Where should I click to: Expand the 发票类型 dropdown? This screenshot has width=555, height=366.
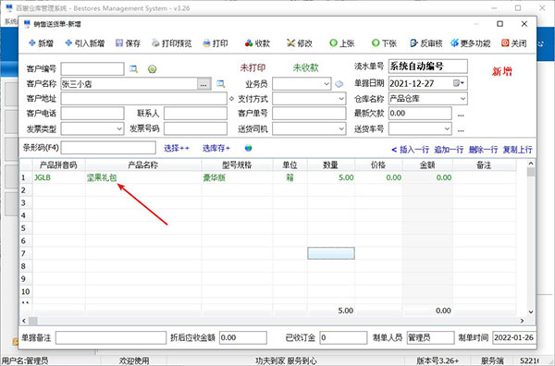click(119, 128)
